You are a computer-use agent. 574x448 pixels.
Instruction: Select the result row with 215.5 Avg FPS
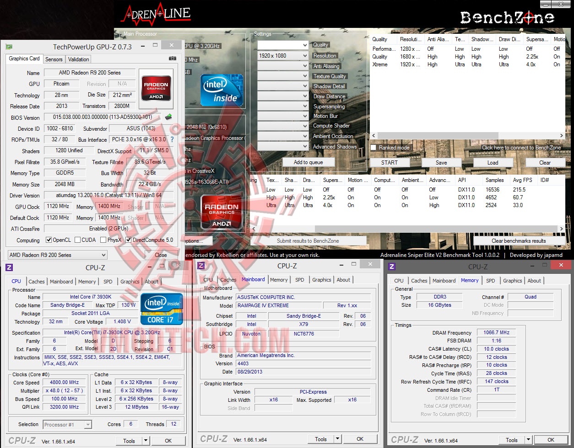pyautogui.click(x=407, y=190)
